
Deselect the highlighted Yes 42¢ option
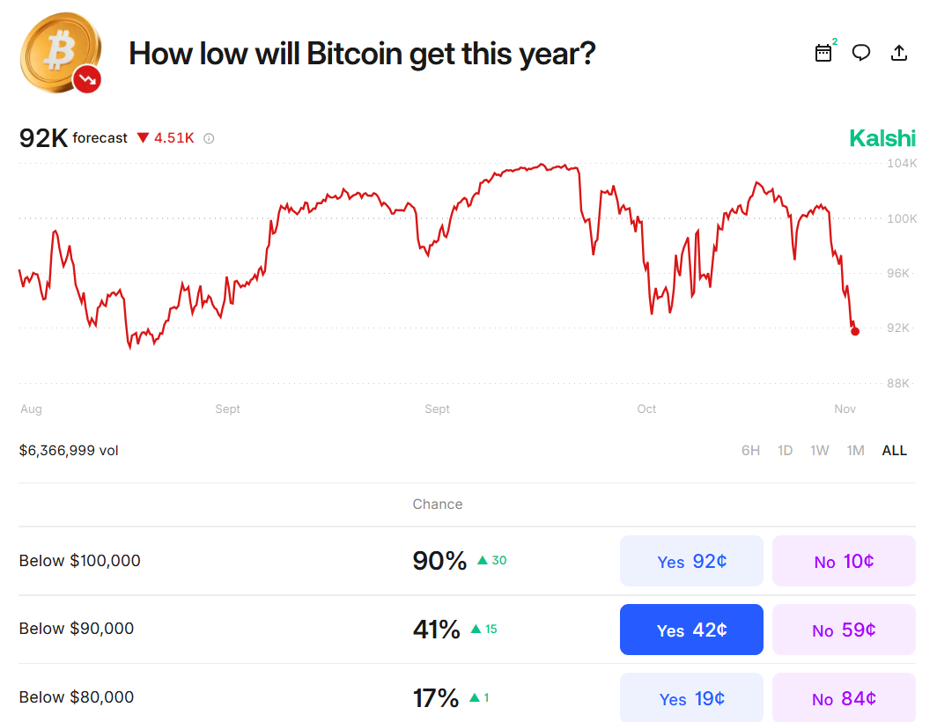691,630
